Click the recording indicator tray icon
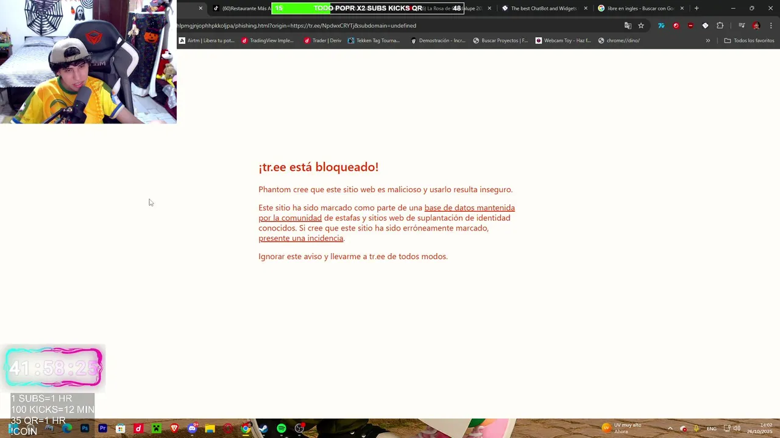 [683, 428]
